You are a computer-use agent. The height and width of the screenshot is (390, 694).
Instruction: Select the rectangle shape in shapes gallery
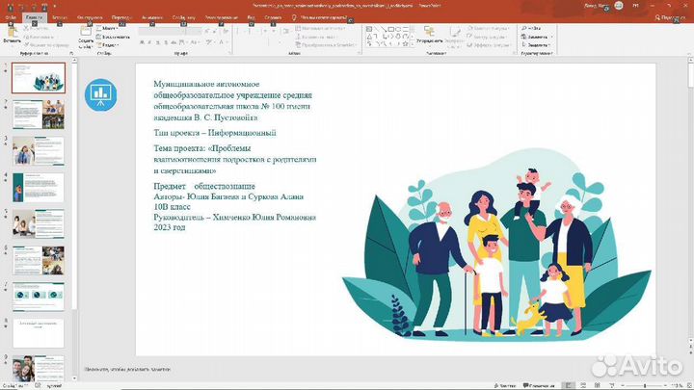pyautogui.click(x=390, y=29)
